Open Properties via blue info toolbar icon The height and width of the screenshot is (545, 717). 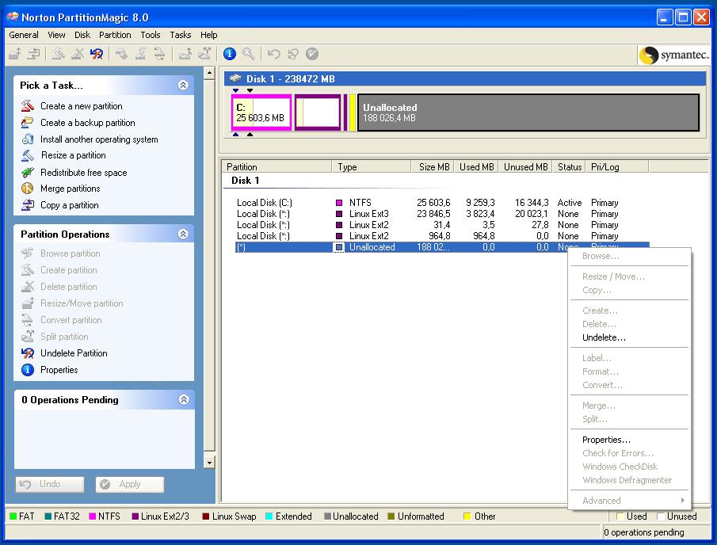(x=230, y=54)
